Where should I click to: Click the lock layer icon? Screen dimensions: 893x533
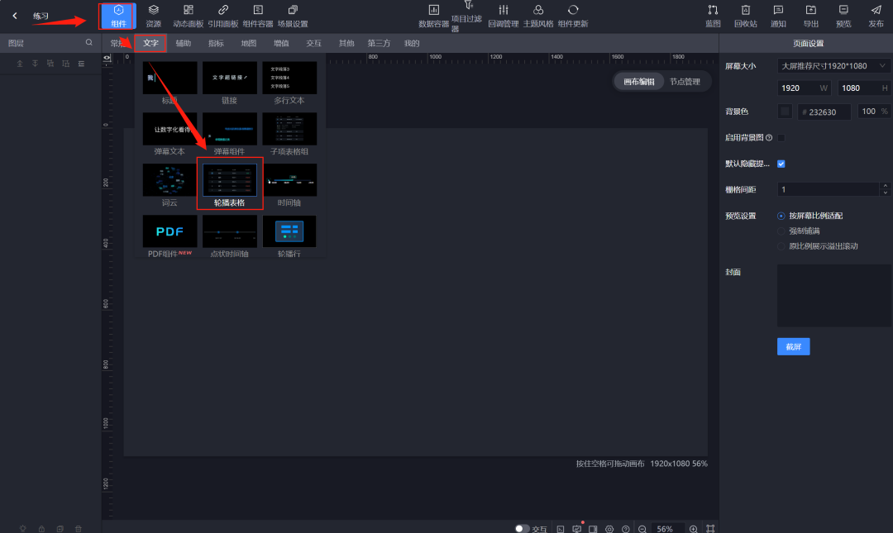click(x=41, y=529)
